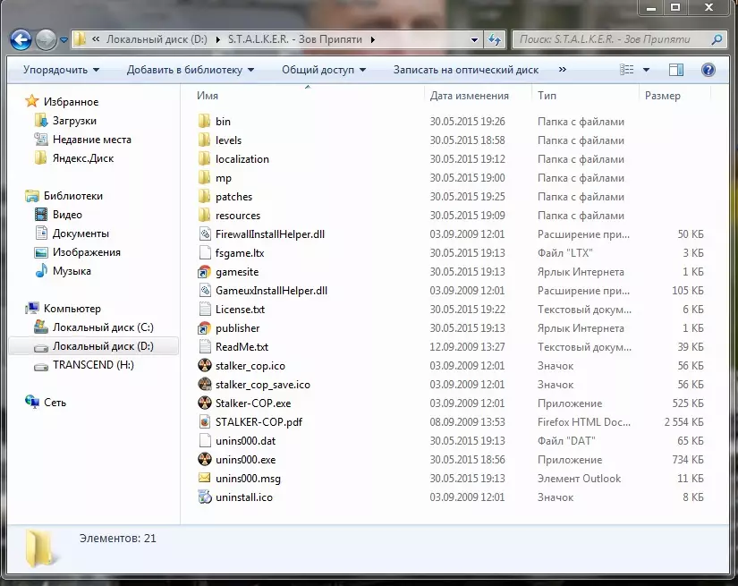
Task: Select the Stalker-COP.exe application icon
Action: click(x=205, y=403)
